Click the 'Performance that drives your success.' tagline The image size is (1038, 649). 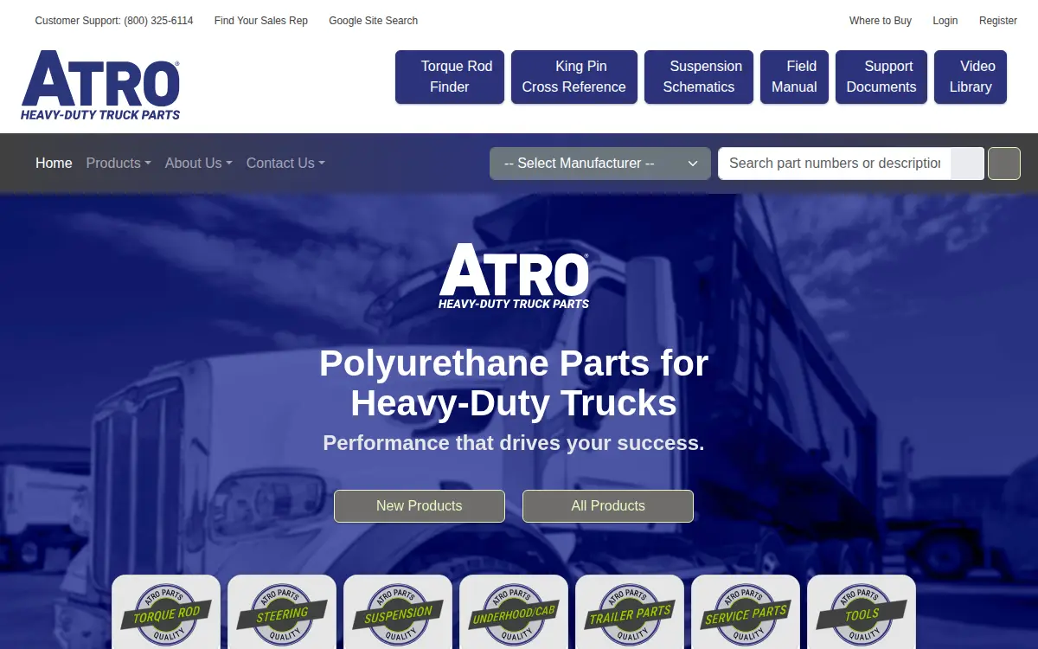[514, 443]
